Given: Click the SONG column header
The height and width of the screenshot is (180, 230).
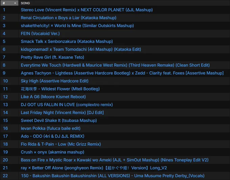Looking at the screenshot, I should point(25,3).
